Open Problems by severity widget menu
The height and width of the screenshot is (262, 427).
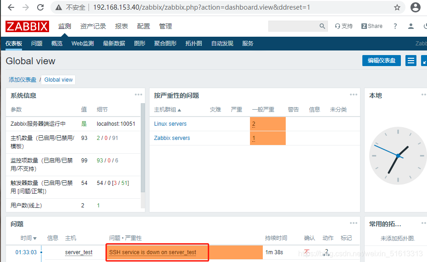(353, 95)
